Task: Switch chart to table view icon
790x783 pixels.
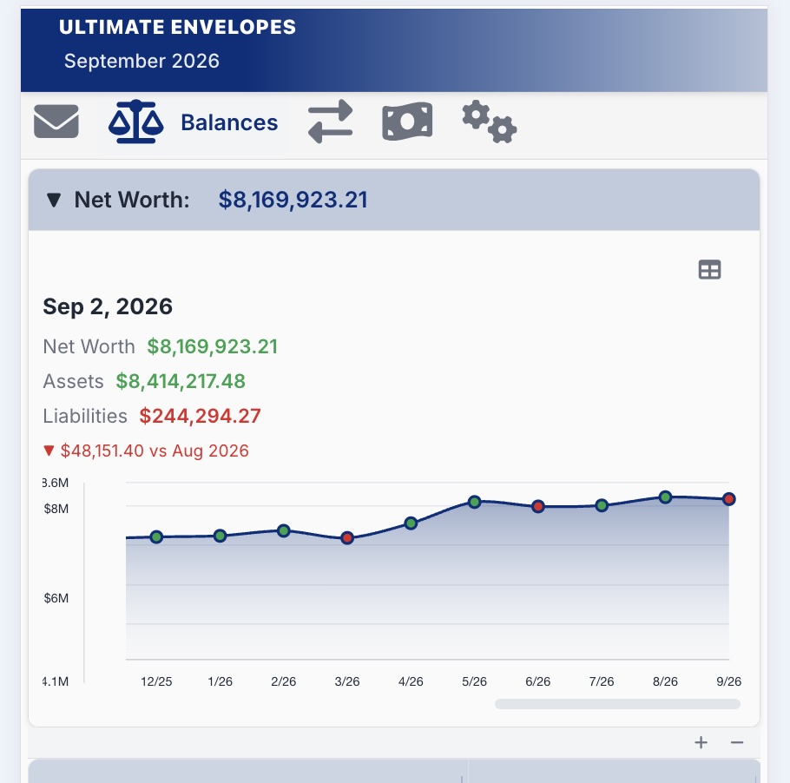Action: (x=709, y=270)
